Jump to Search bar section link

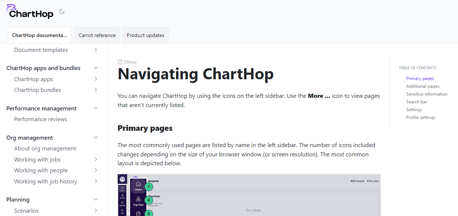pyautogui.click(x=416, y=102)
